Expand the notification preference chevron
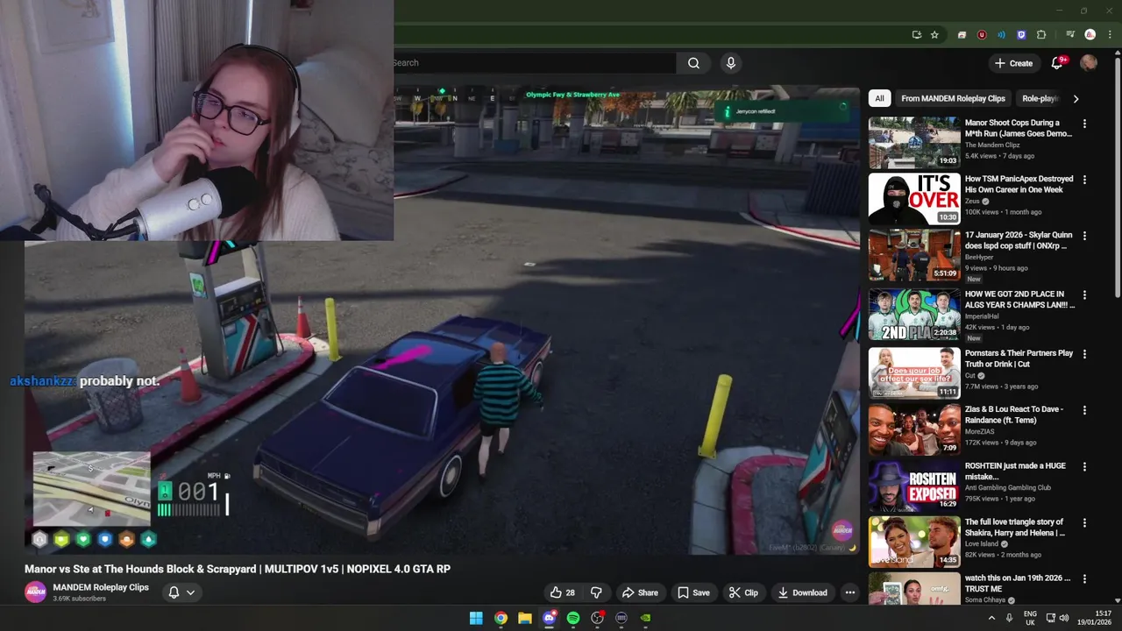The height and width of the screenshot is (631, 1122). pos(190,593)
